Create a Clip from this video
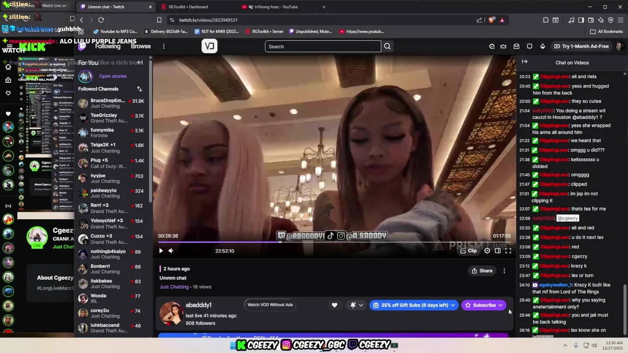This screenshot has height=353, width=628. pos(469,251)
